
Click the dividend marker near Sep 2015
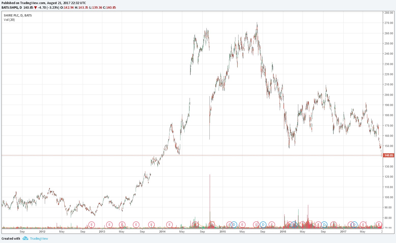(263, 224)
